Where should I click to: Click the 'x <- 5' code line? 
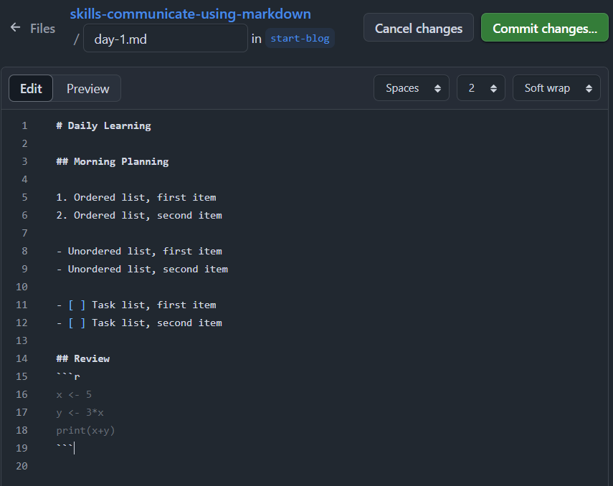74,394
